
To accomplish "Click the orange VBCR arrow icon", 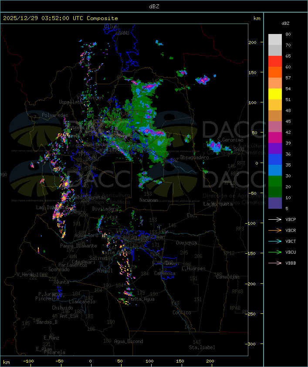I will coord(275,230).
